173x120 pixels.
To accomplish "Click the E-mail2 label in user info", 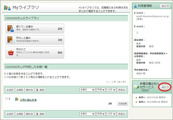I will pyautogui.click(x=139, y=26).
